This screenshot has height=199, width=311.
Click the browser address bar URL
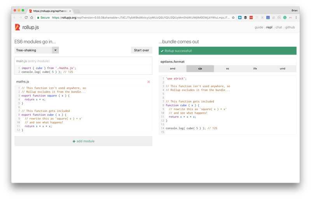coord(141,18)
